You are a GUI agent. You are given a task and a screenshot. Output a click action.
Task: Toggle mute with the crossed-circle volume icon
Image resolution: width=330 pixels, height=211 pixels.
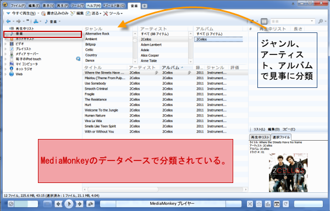point(11,204)
